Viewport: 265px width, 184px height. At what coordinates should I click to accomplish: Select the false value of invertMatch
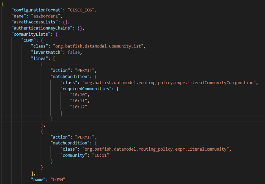click(x=74, y=52)
